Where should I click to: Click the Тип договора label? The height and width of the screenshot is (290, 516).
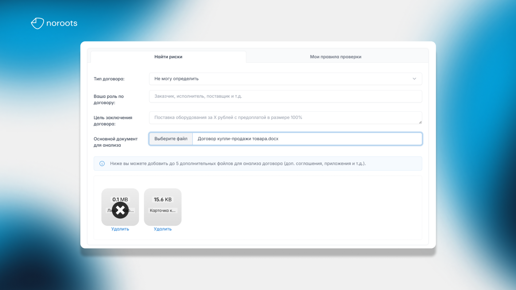[x=109, y=79]
